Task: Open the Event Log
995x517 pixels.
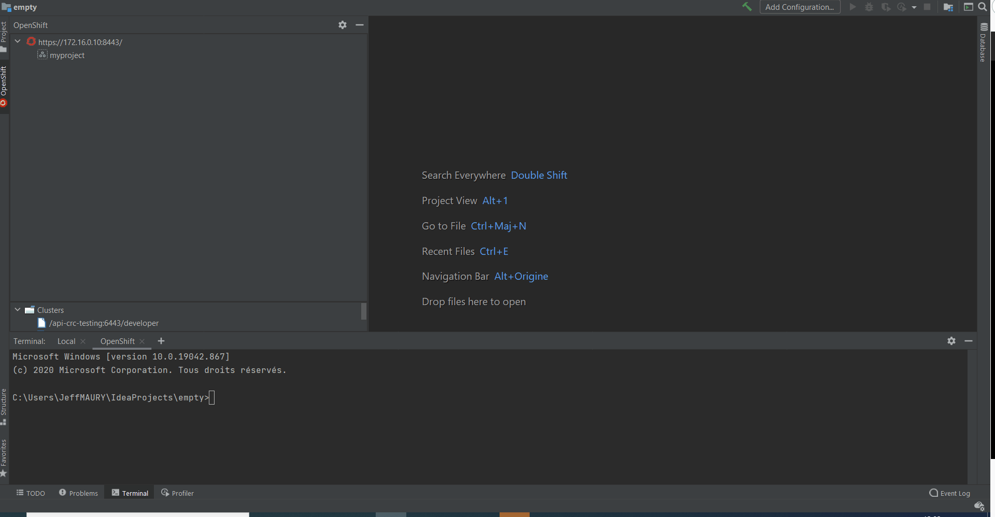Action: [949, 493]
